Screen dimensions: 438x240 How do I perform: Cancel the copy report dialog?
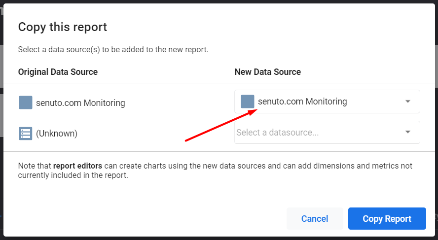pyautogui.click(x=315, y=218)
